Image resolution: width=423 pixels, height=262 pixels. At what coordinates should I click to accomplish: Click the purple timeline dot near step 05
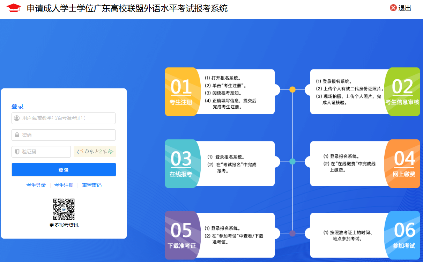(x=292, y=233)
